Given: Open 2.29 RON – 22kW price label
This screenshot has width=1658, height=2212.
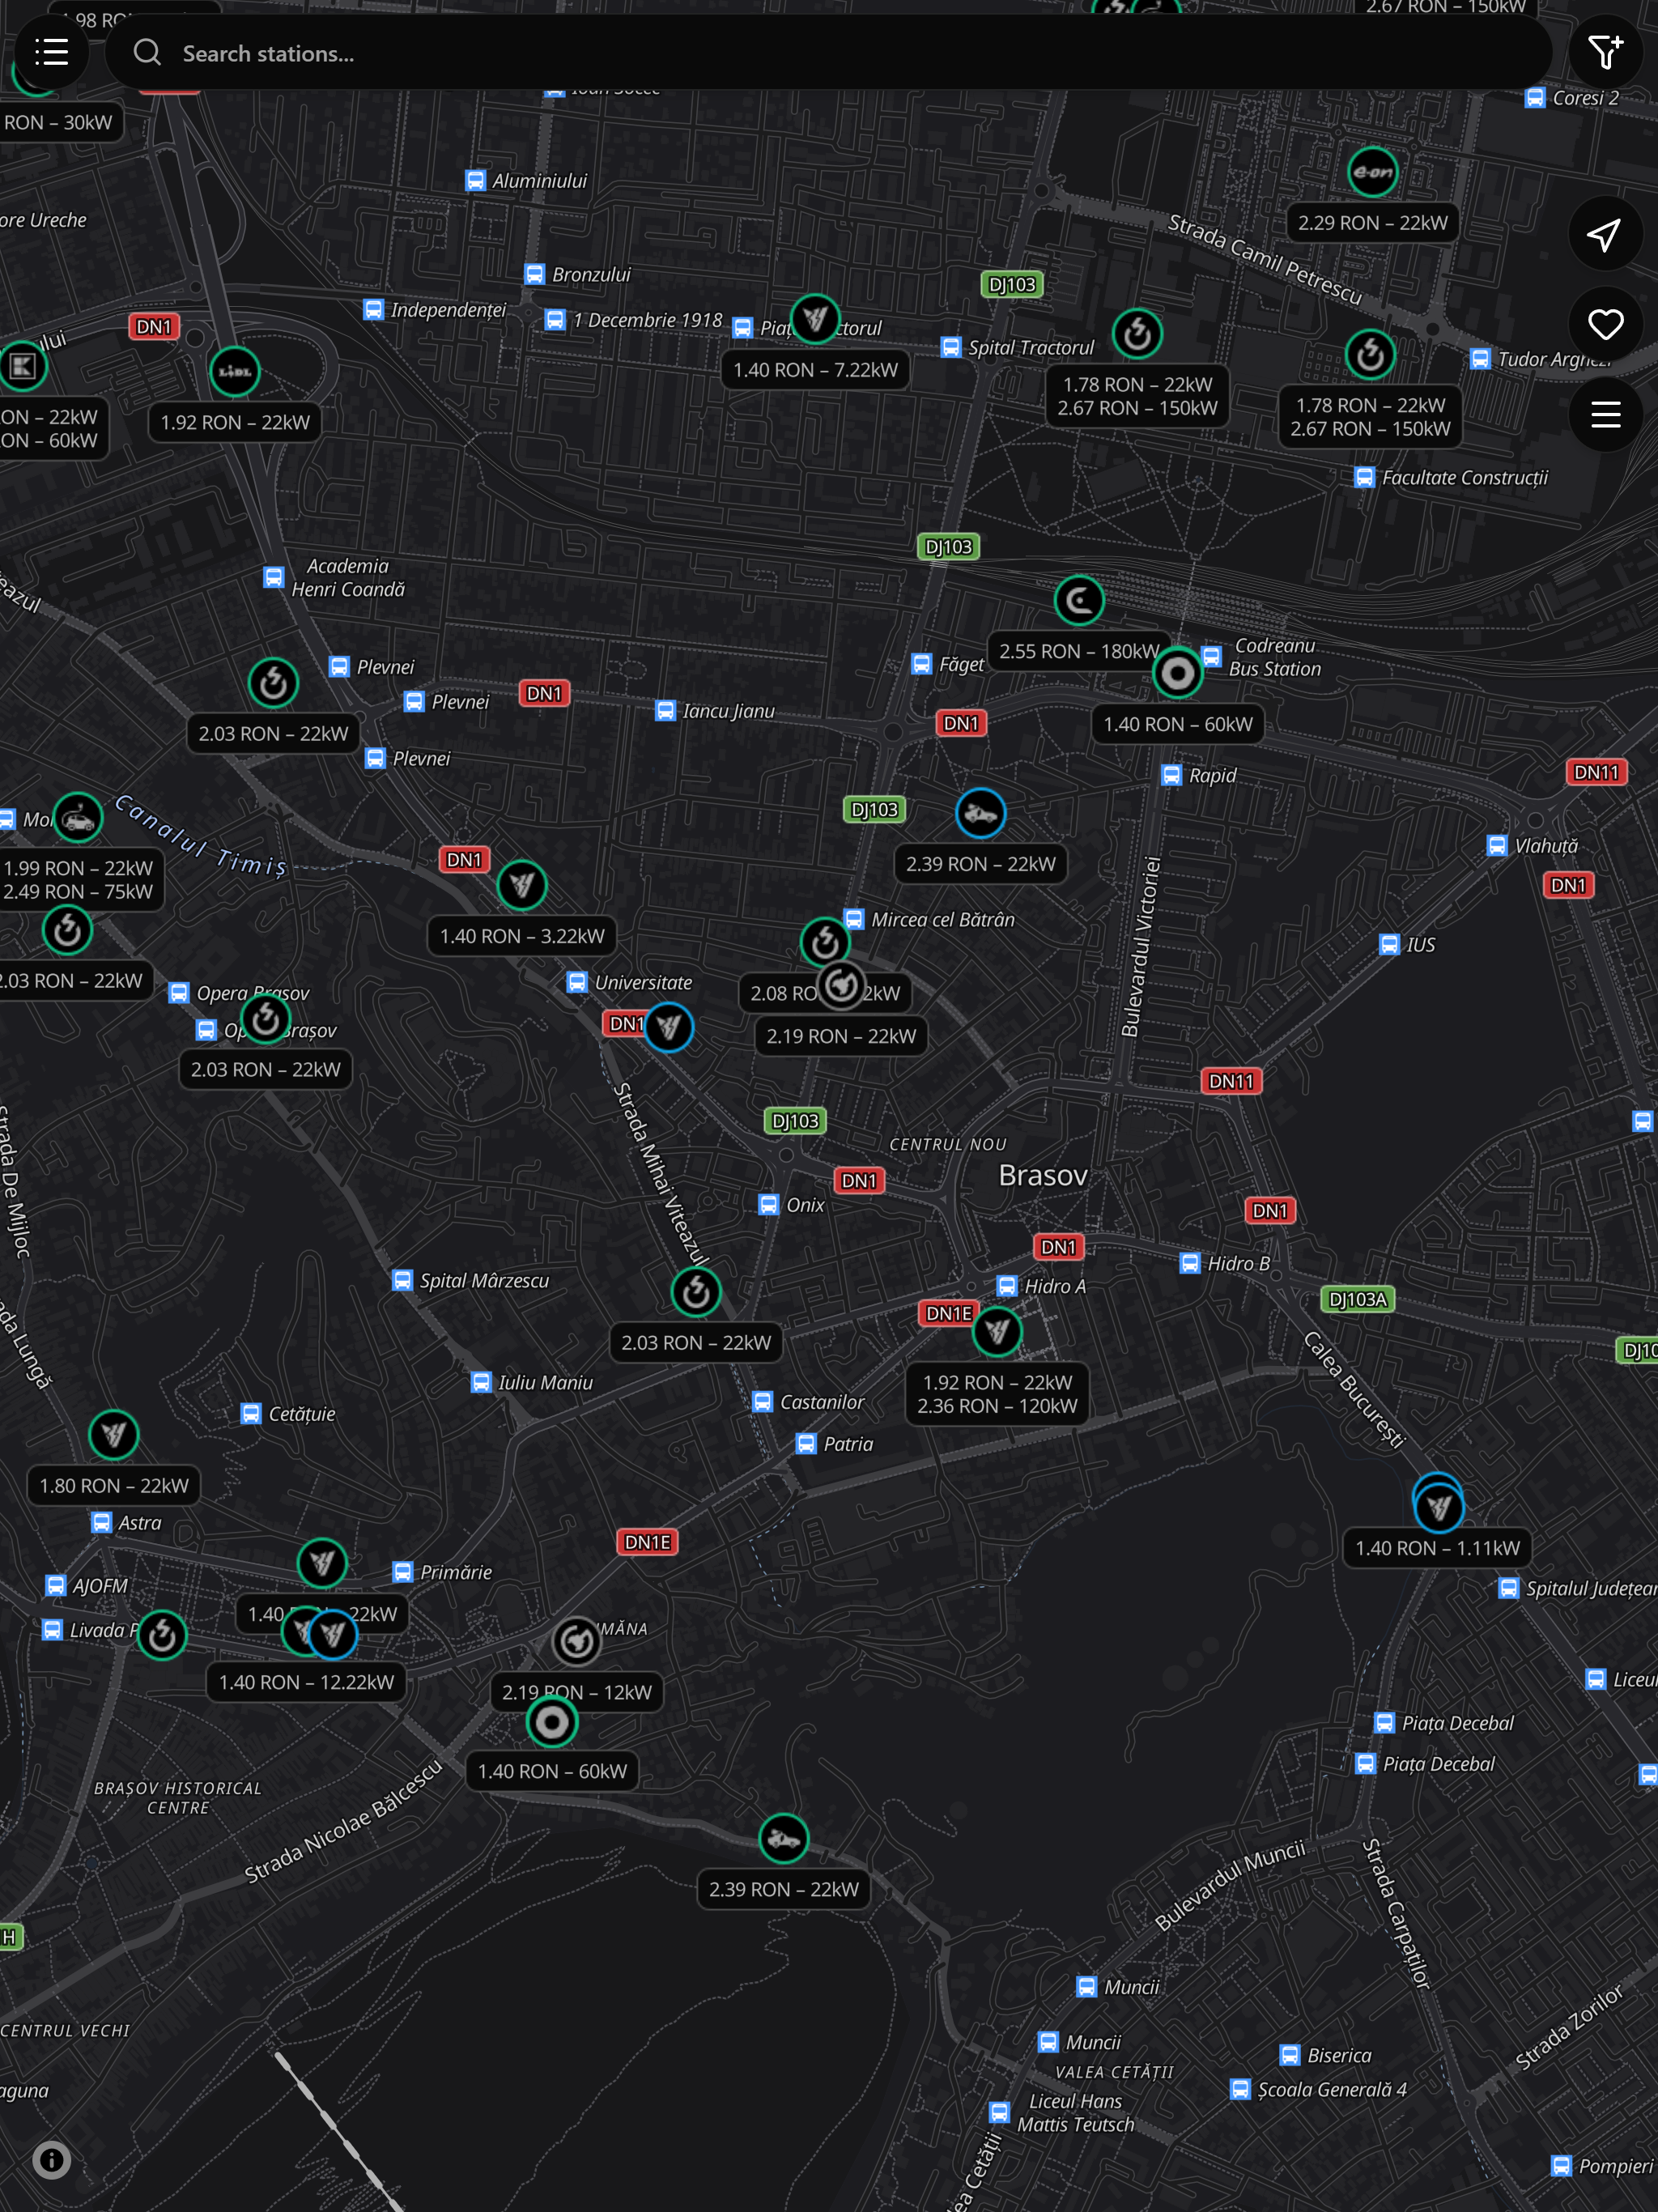Looking at the screenshot, I should point(1372,223).
